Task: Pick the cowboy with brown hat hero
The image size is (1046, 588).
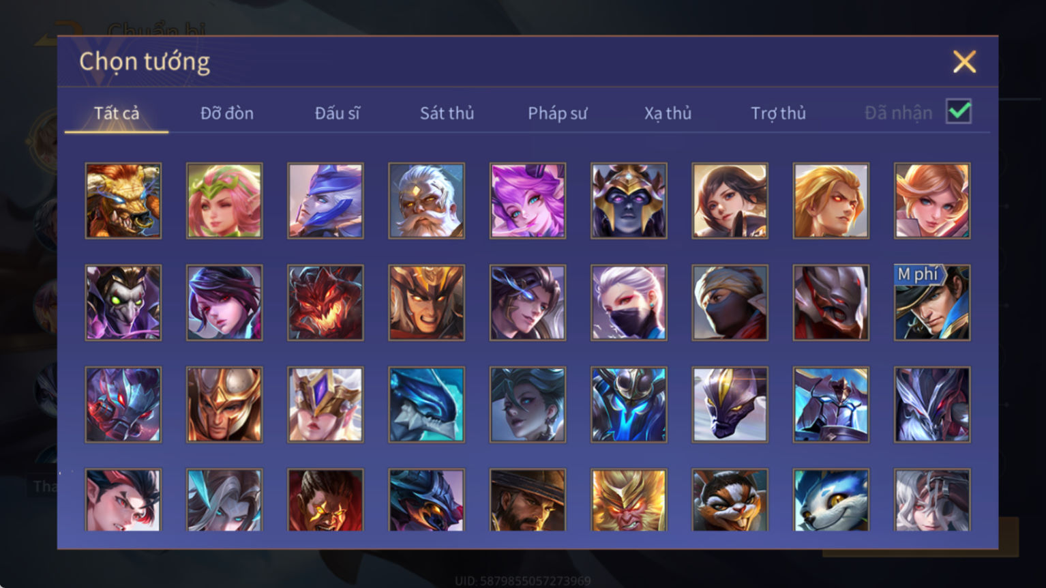Action: pos(528,500)
